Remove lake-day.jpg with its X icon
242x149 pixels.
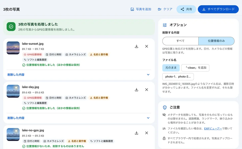tap(147, 90)
